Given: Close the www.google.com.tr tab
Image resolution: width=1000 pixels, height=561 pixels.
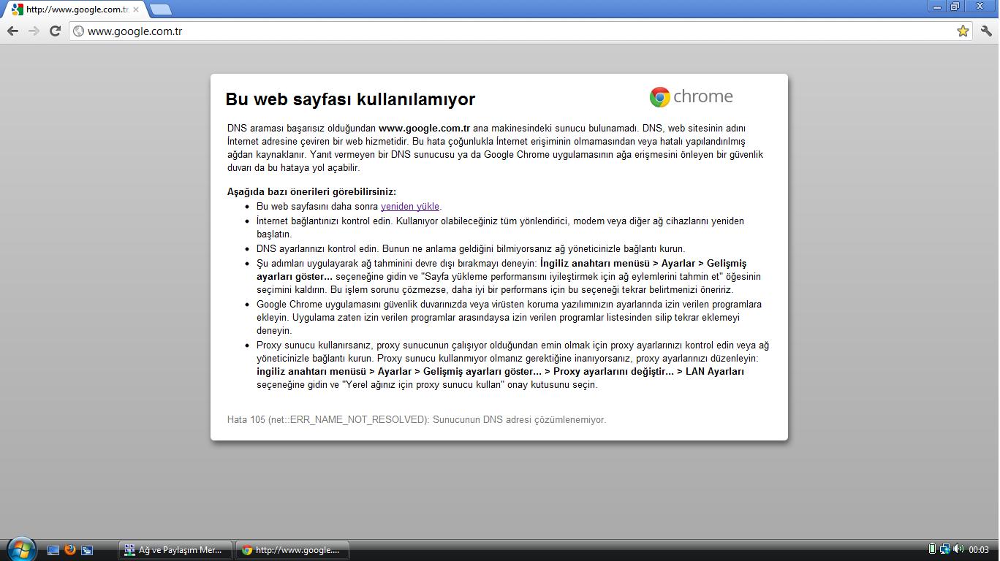Looking at the screenshot, I should click(135, 9).
